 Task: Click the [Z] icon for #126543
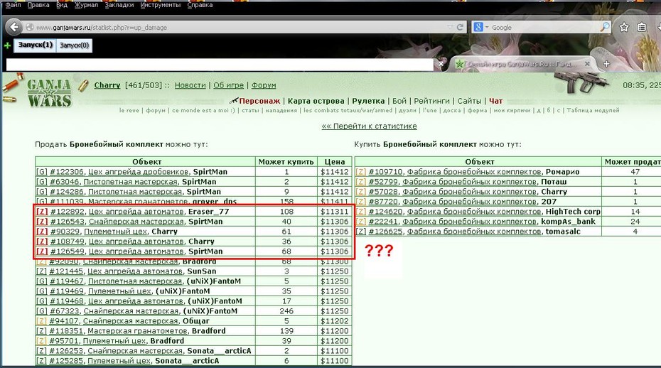click(x=42, y=222)
